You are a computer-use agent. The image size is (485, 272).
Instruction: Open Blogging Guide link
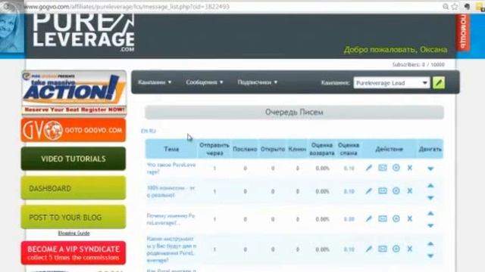point(74,233)
